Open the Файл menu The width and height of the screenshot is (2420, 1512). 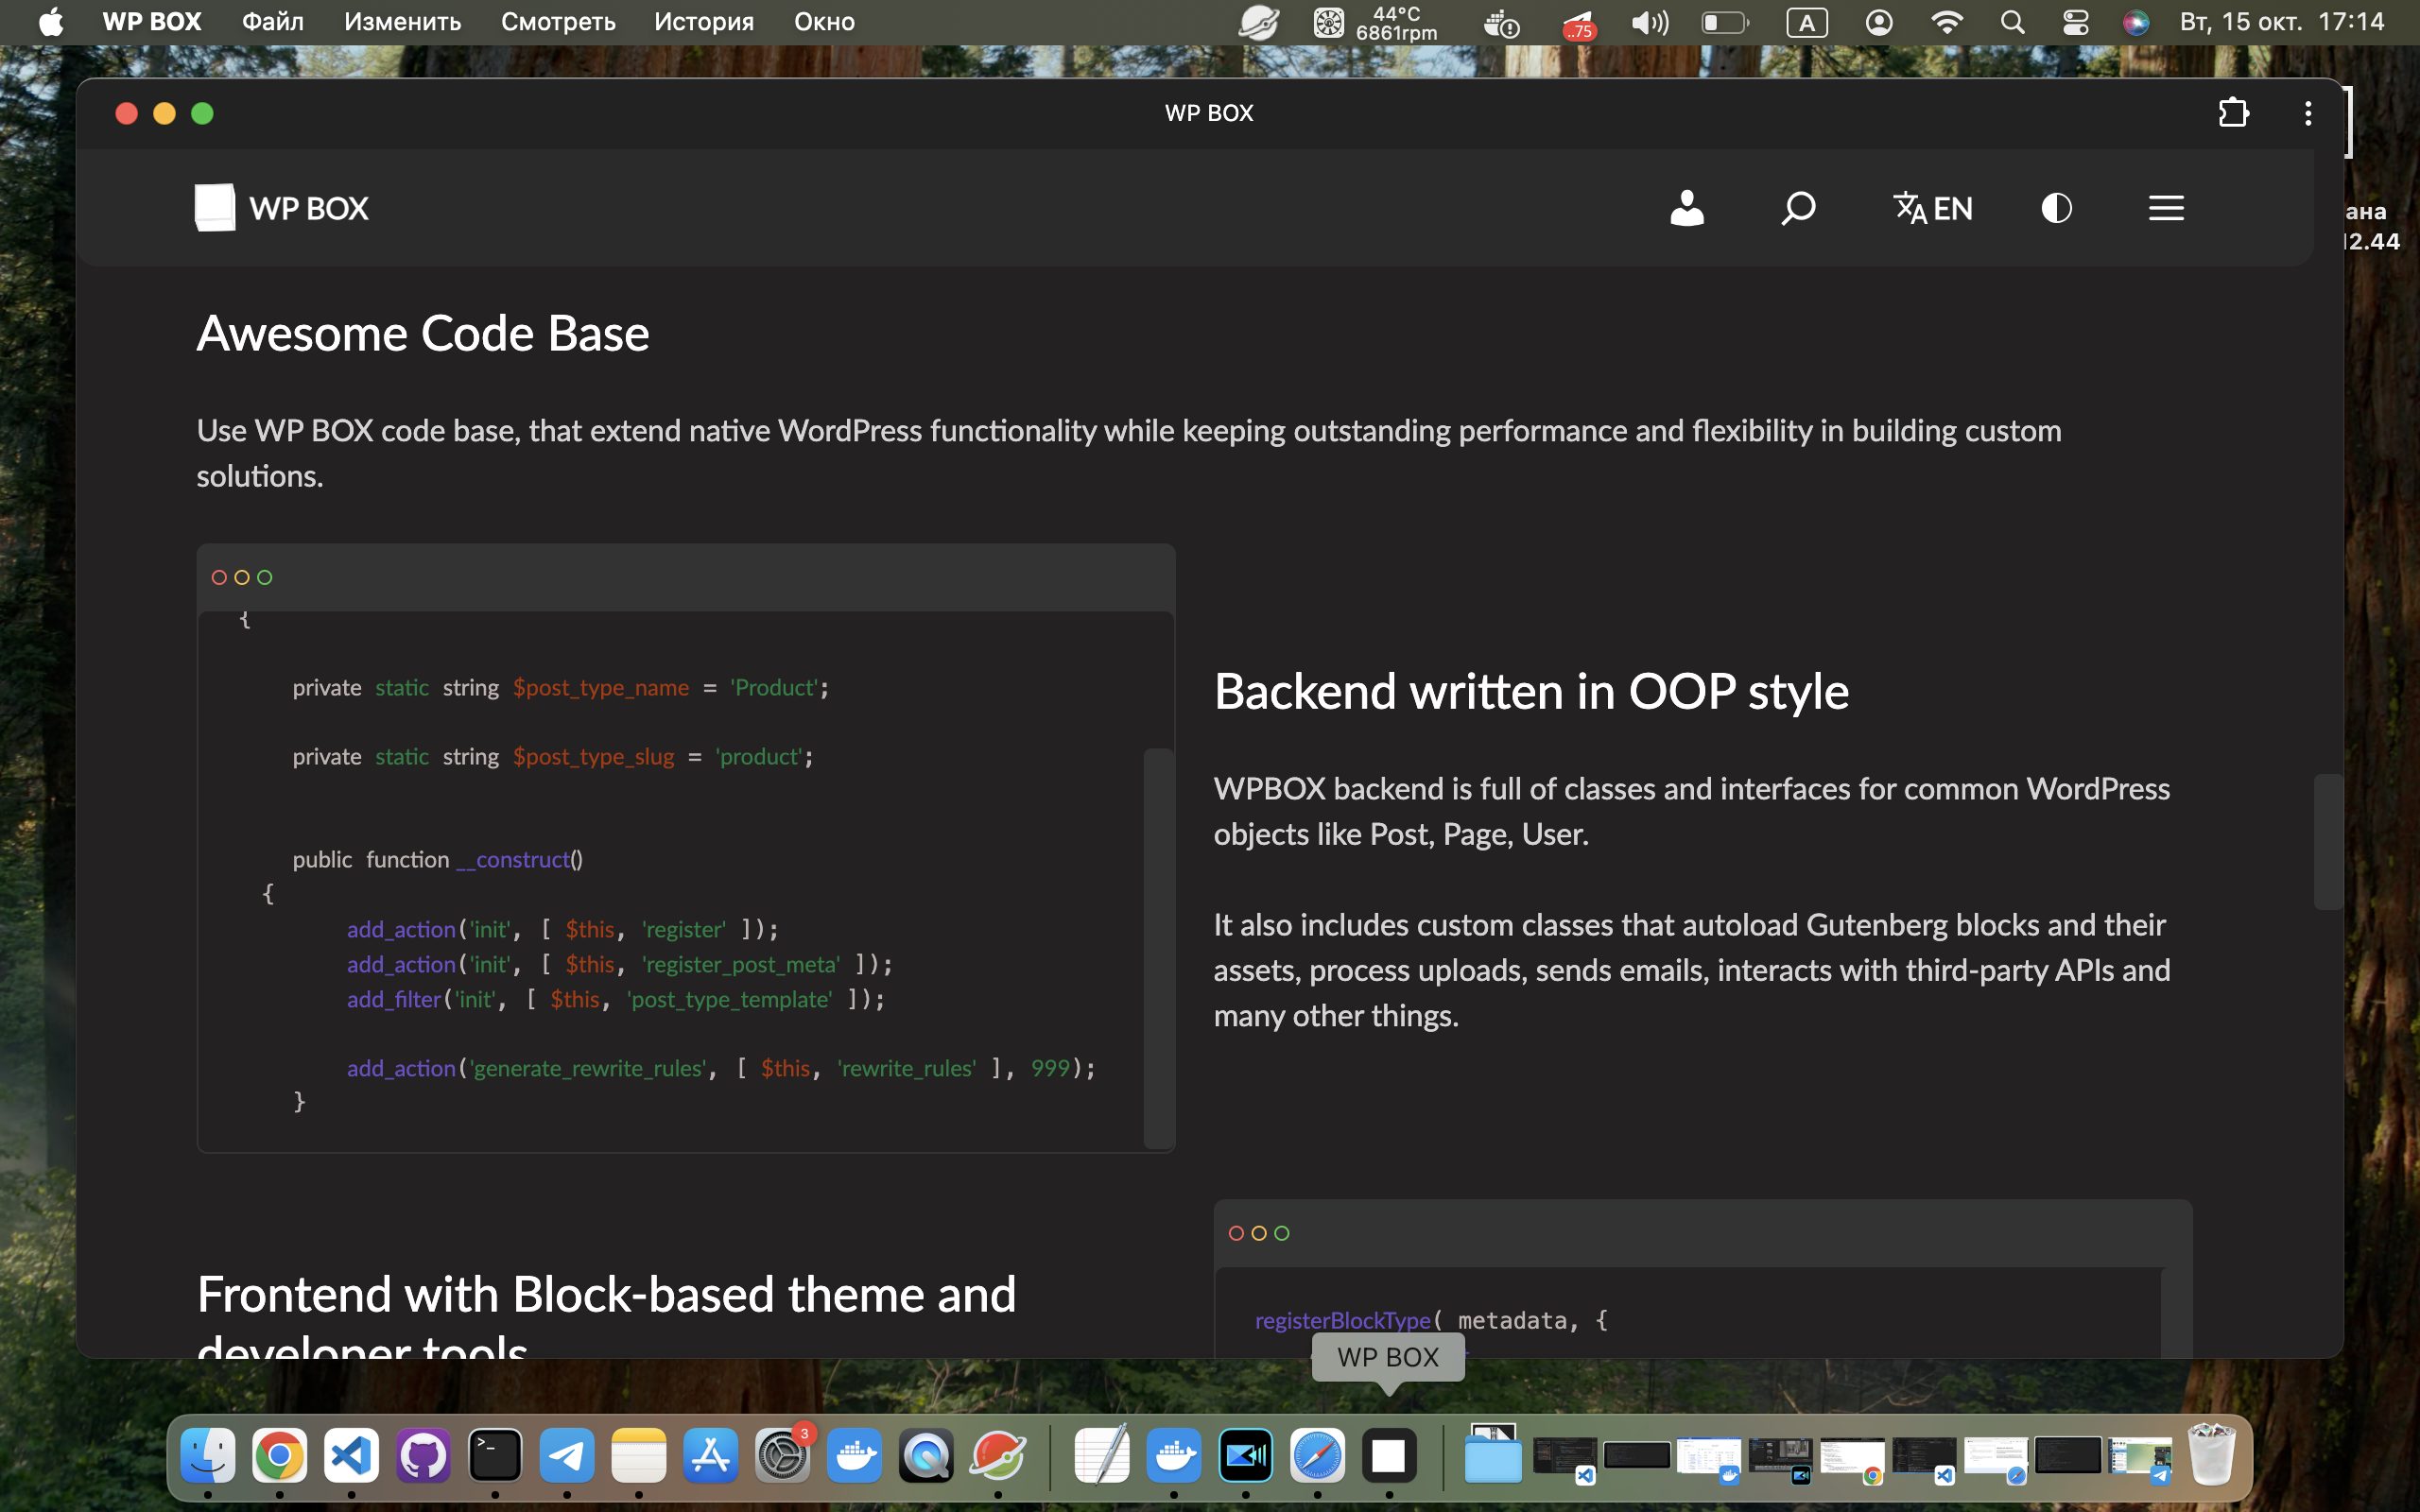(x=272, y=22)
